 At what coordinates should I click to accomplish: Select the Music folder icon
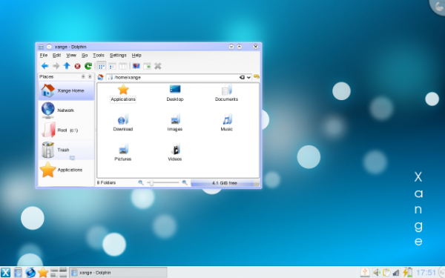[x=227, y=119]
